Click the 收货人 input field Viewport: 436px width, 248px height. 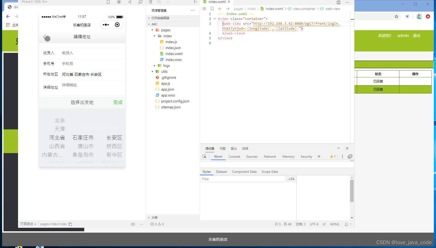click(x=93, y=53)
